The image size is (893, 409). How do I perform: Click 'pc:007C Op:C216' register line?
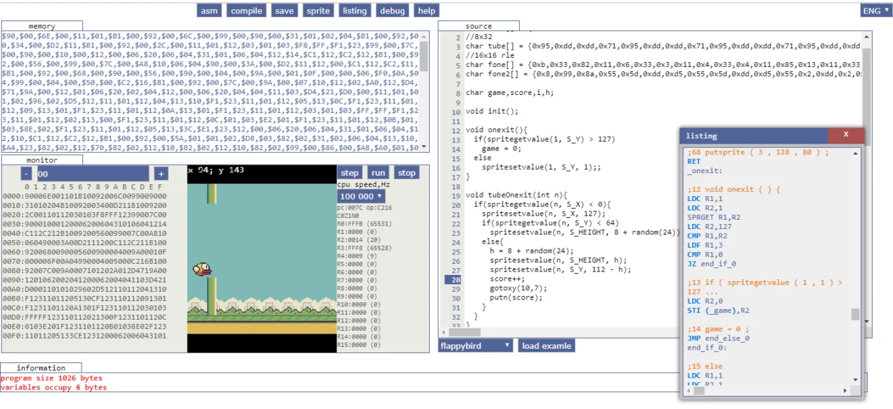366,208
